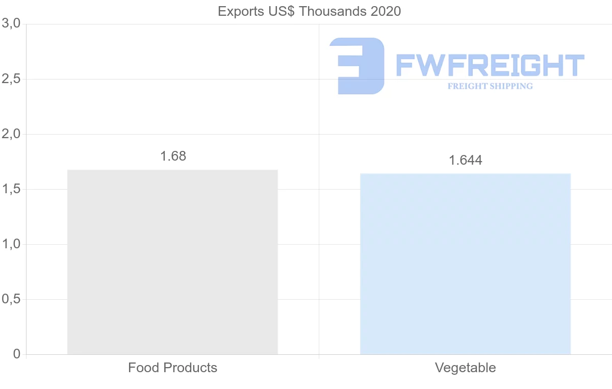Screen dimensions: 612x389
Task: Click the 0 y-axis tick label
Action: (16, 354)
